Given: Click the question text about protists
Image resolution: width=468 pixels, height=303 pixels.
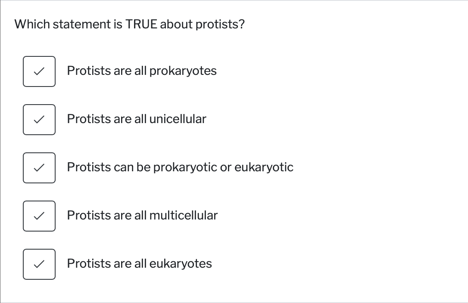Looking at the screenshot, I should click(x=129, y=25).
